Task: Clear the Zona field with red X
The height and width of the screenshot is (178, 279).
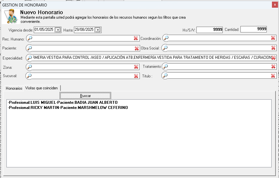Action: click(x=136, y=67)
